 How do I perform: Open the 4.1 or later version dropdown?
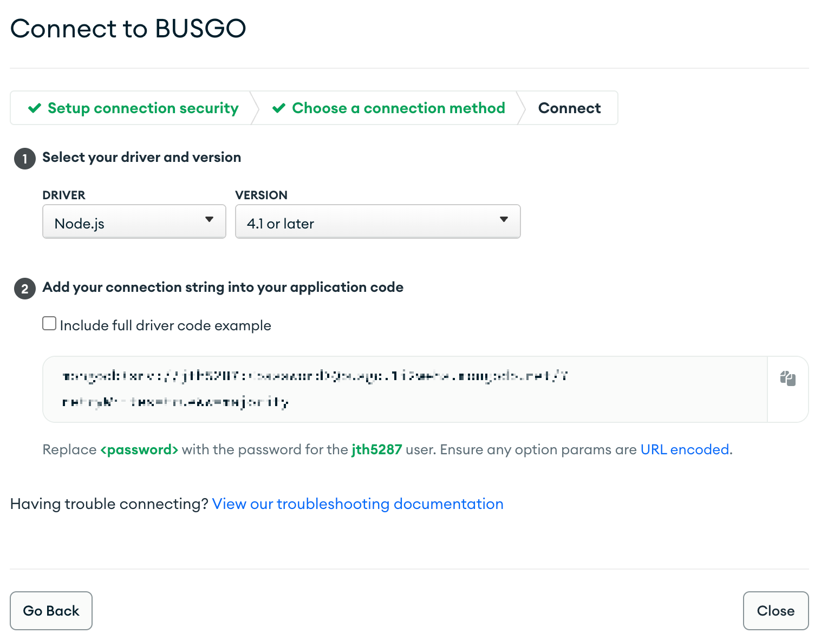[x=378, y=221]
